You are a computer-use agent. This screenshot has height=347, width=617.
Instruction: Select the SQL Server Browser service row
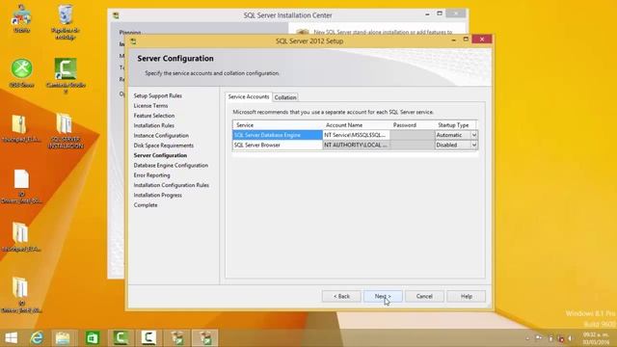pyautogui.click(x=278, y=145)
